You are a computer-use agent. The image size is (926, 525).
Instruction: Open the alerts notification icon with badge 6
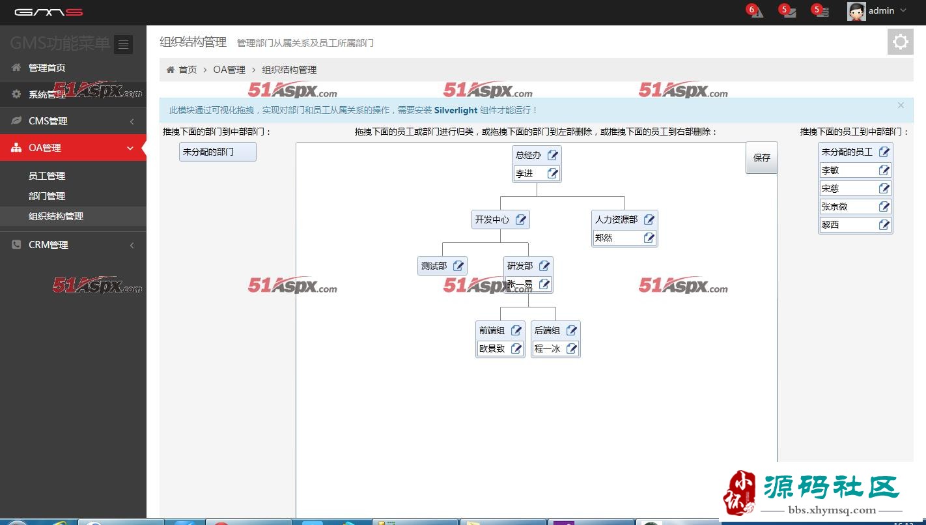(755, 11)
